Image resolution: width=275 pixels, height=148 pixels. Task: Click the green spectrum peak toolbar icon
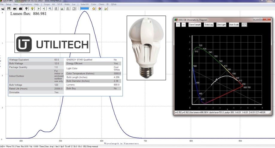tap(62, 9)
